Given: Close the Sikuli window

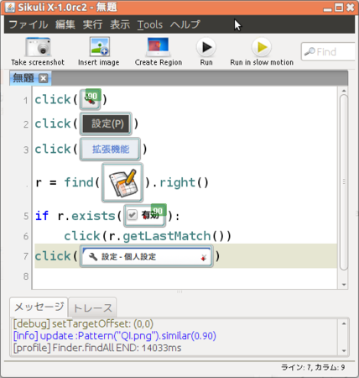Looking at the screenshot, I should click(351, 8).
